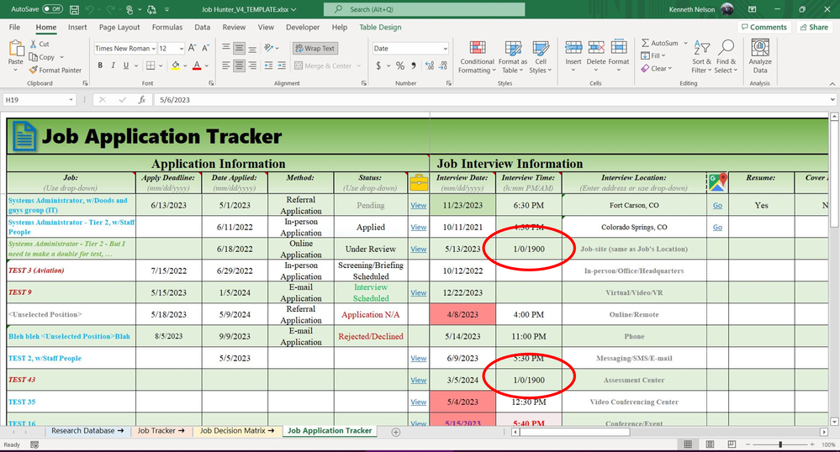Click the Analyze Data icon
This screenshot has width=840, height=452.
tap(760, 48)
